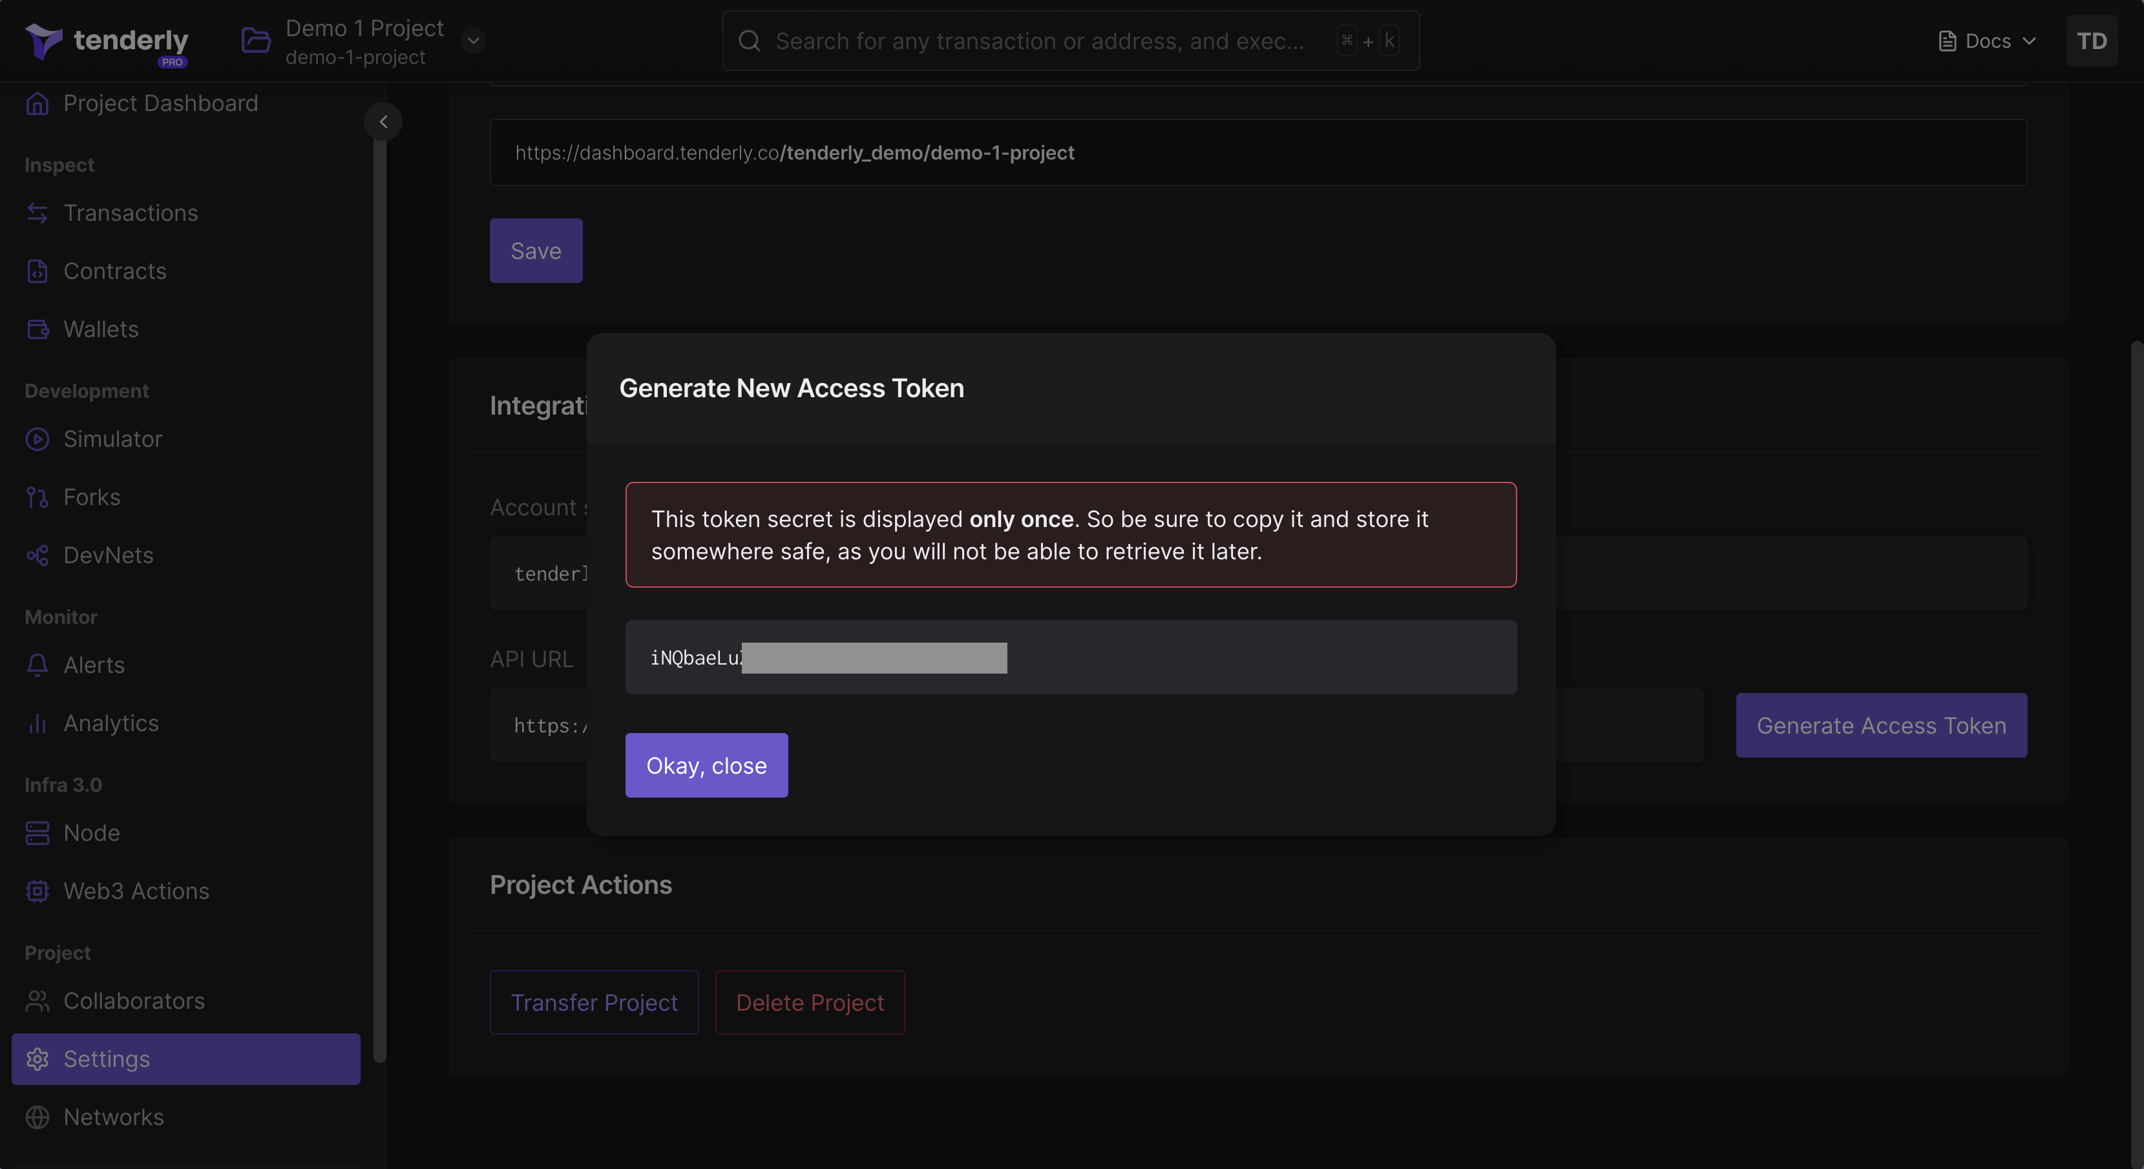Click the Project Actions heading
Screen dimensions: 2144x1169
(x=581, y=885)
